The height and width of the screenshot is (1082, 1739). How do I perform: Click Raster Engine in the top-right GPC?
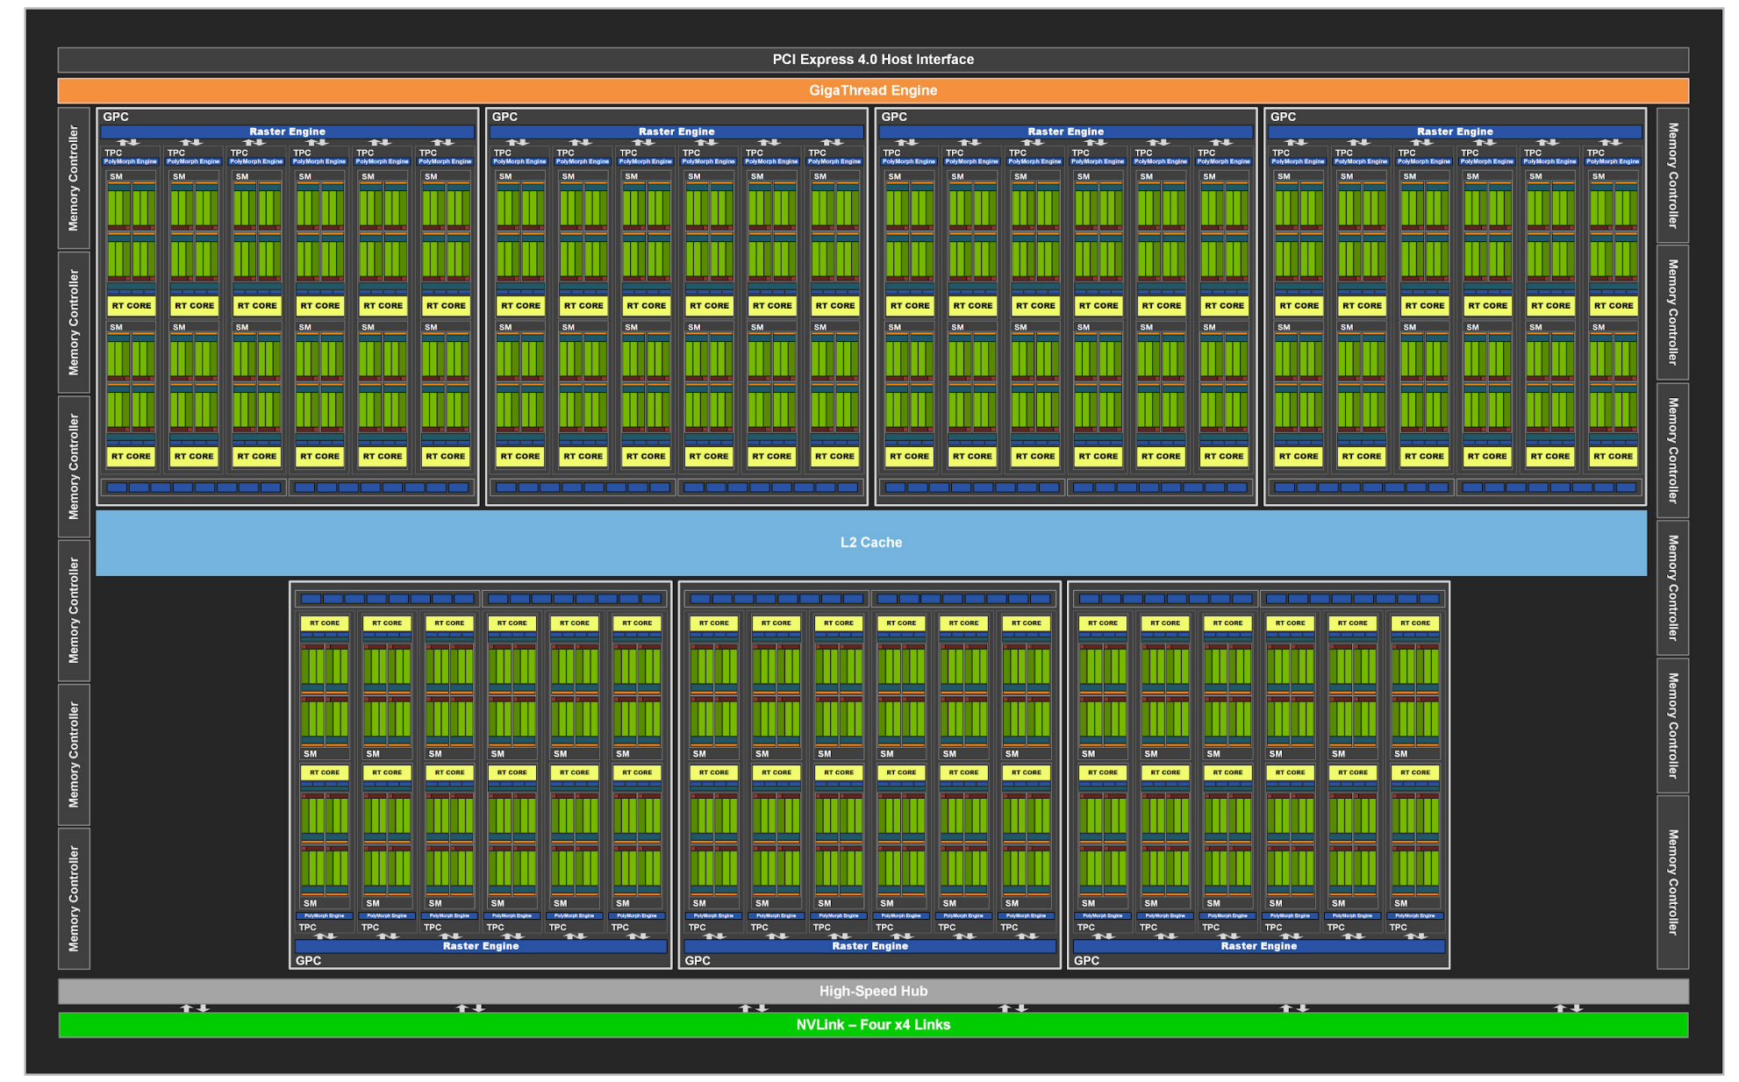click(1454, 132)
